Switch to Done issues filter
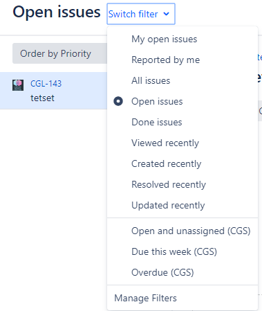The image size is (262, 311). click(x=183, y=122)
